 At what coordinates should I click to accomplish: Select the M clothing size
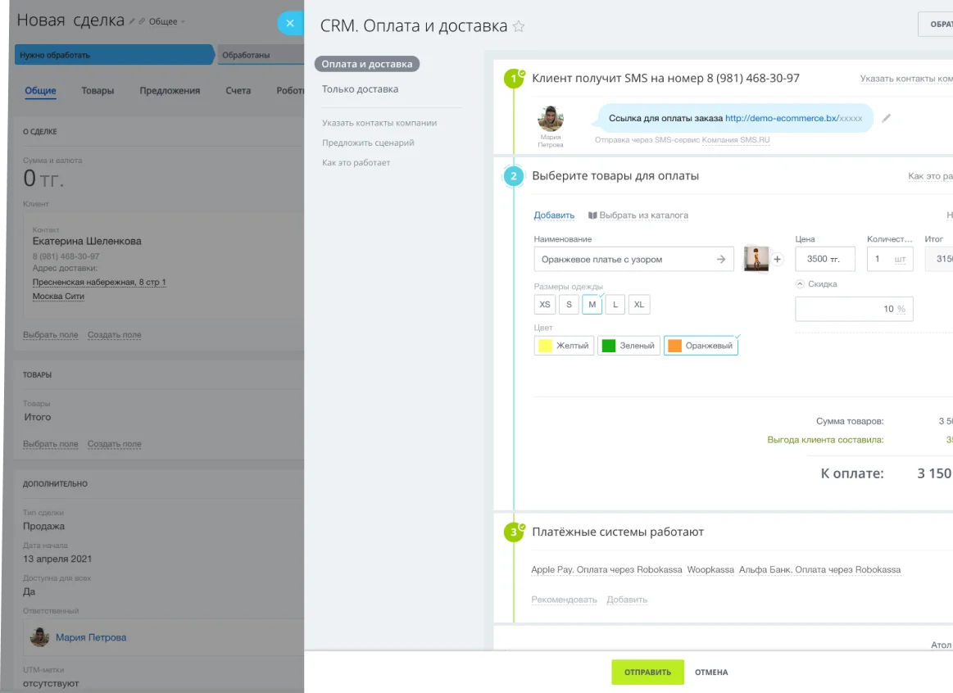pyautogui.click(x=592, y=304)
